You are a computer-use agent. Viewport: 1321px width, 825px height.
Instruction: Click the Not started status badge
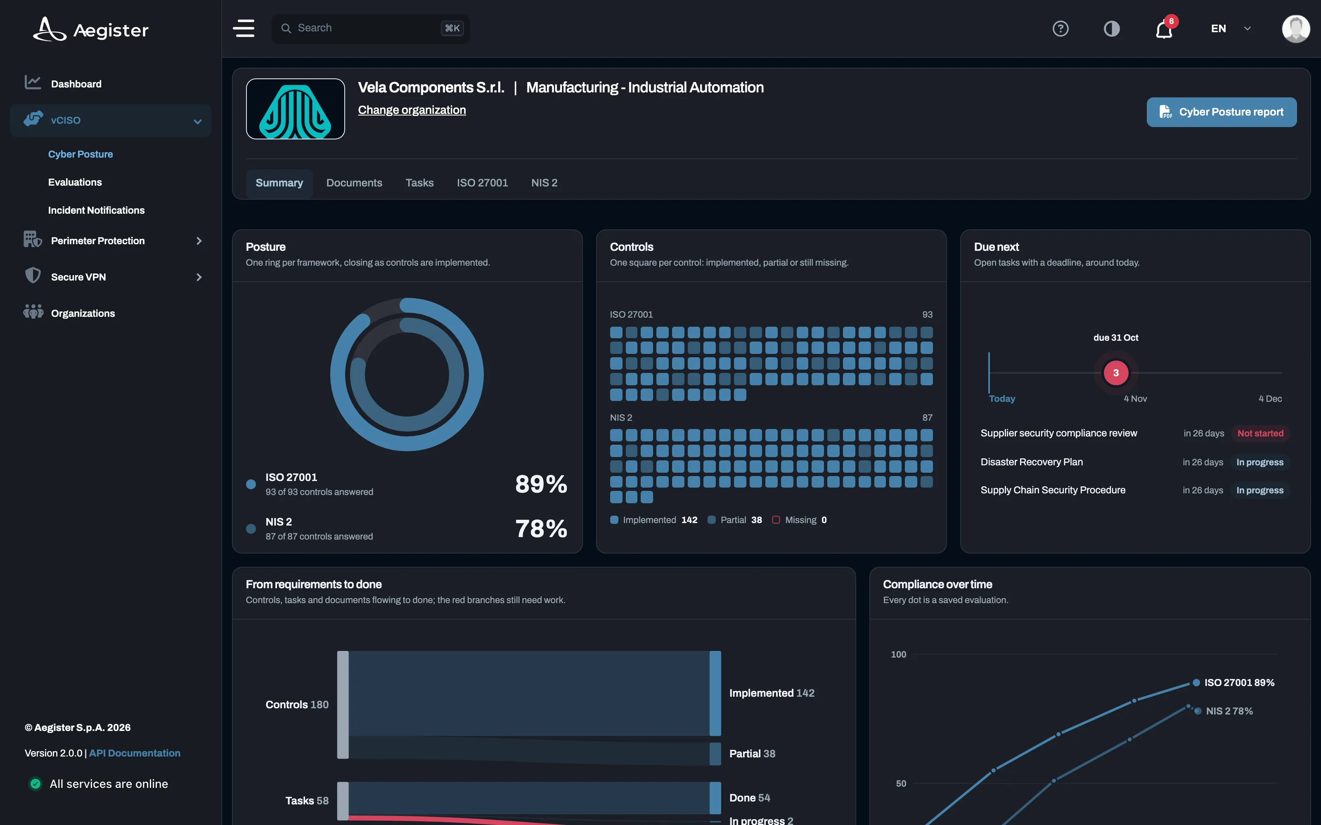(x=1260, y=433)
